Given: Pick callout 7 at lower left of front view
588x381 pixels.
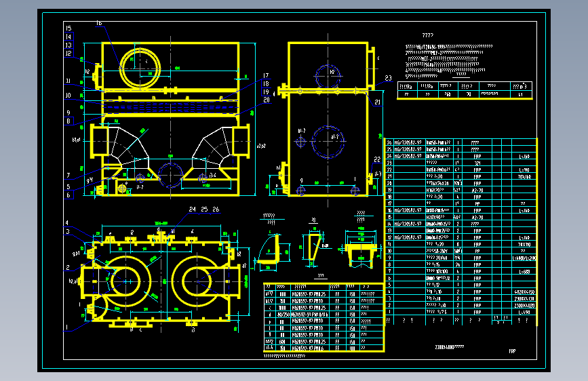Looking at the screenshot, I should coord(68,175).
